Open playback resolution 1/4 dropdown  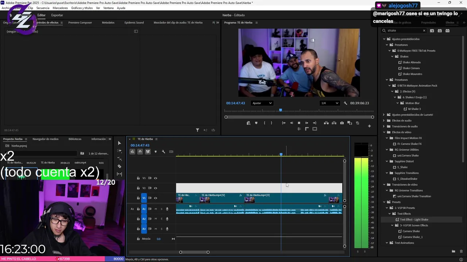pos(329,103)
